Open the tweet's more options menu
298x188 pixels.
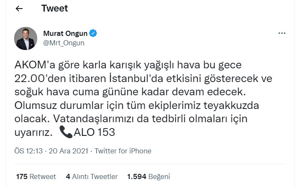point(281,33)
